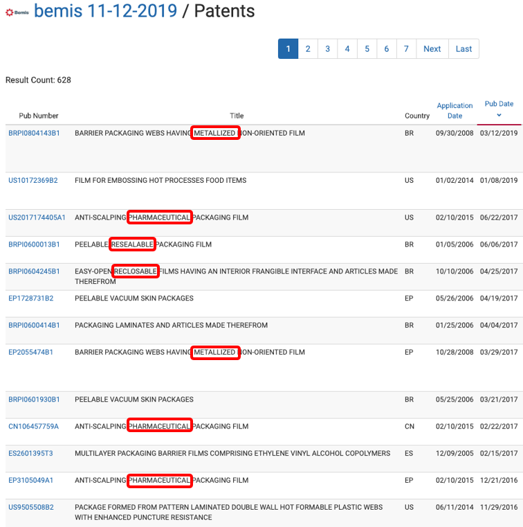Jump to the Last page
This screenshot has height=527, width=523.
[464, 49]
